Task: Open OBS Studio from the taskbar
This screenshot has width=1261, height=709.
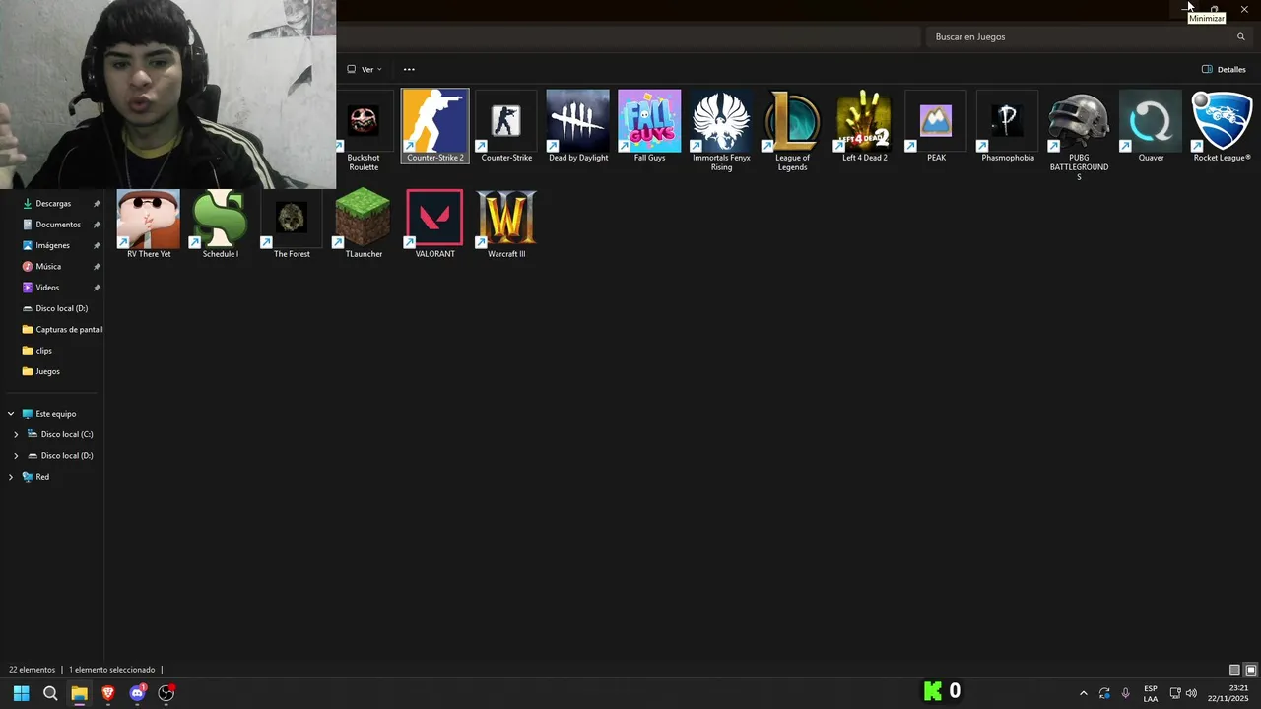Action: [166, 693]
